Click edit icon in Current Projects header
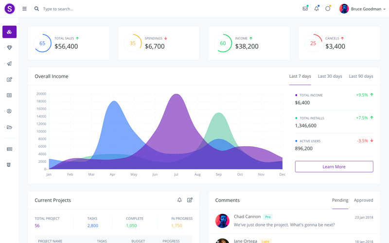The image size is (389, 243). tap(190, 200)
